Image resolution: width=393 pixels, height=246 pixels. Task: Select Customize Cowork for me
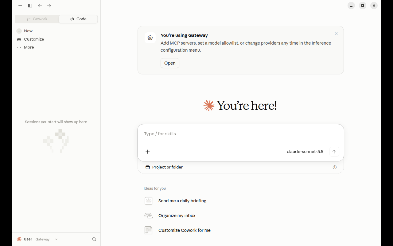coord(185,230)
